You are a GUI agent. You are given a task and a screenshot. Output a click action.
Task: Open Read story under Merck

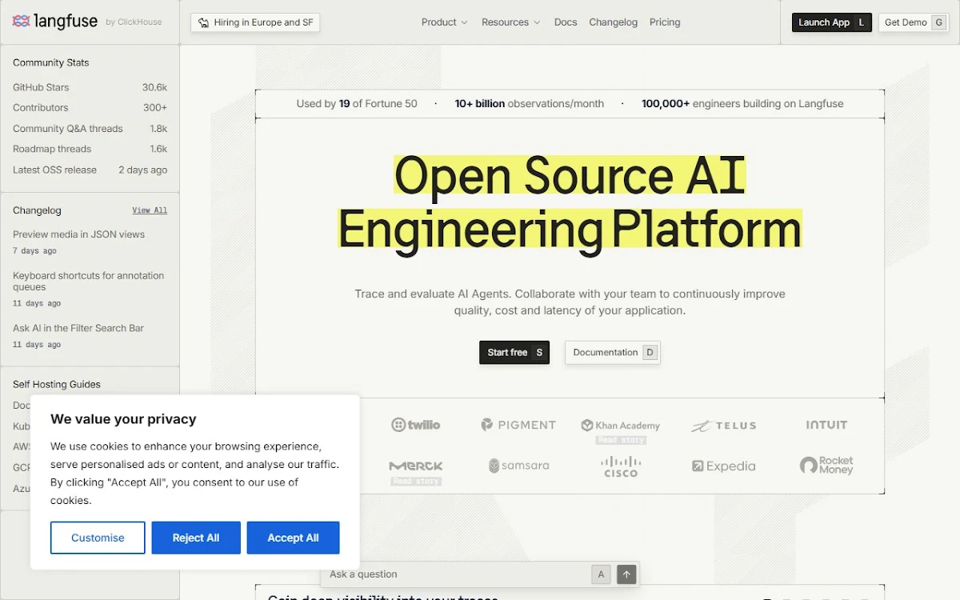(416, 482)
